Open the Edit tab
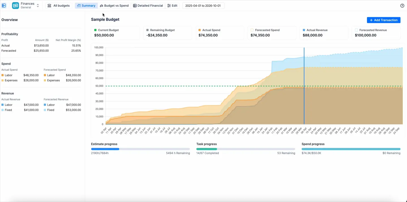Screen dimensions: 407x202 pyautogui.click(x=172, y=6)
